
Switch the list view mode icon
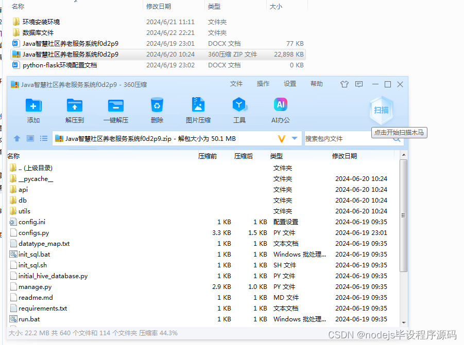(44, 139)
